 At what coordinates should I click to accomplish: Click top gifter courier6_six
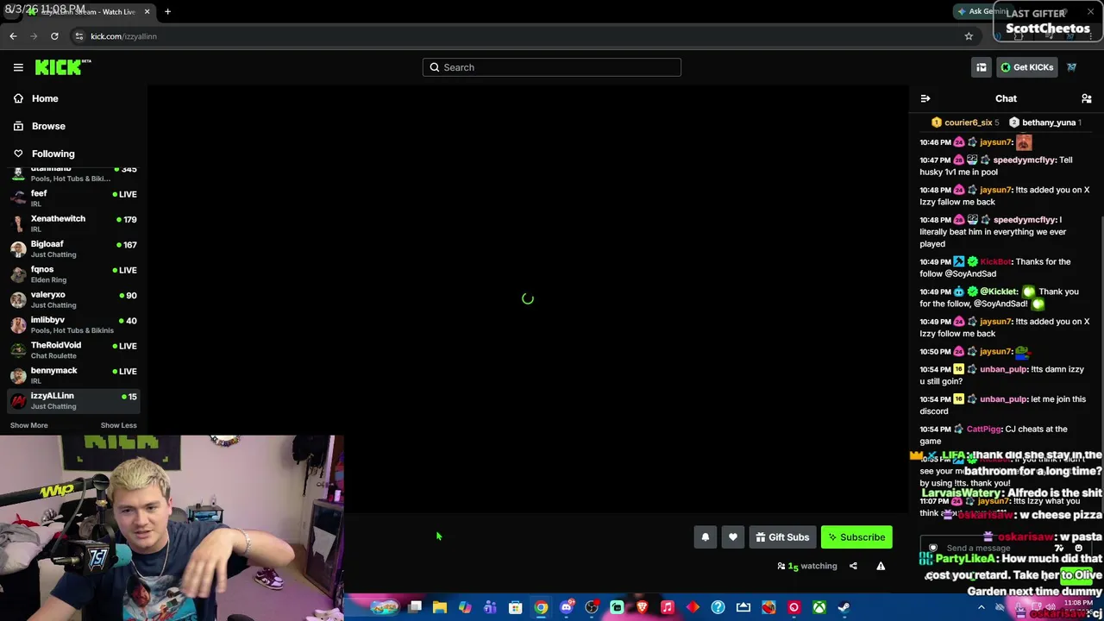tap(968, 122)
